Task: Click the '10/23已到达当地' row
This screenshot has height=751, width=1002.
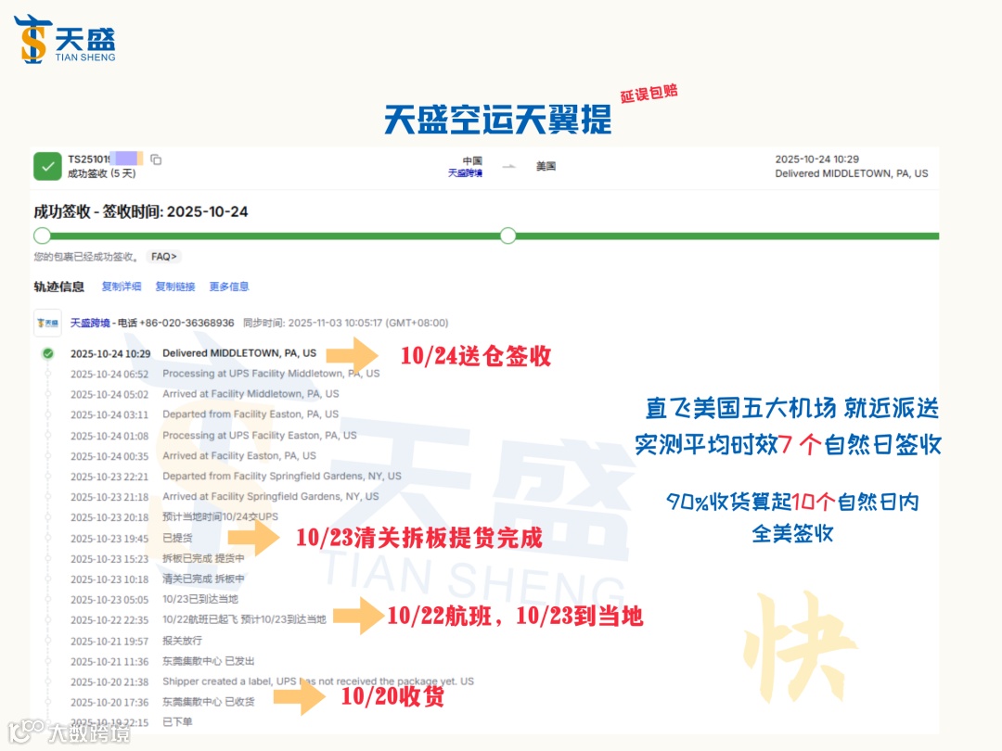Action: click(154, 600)
